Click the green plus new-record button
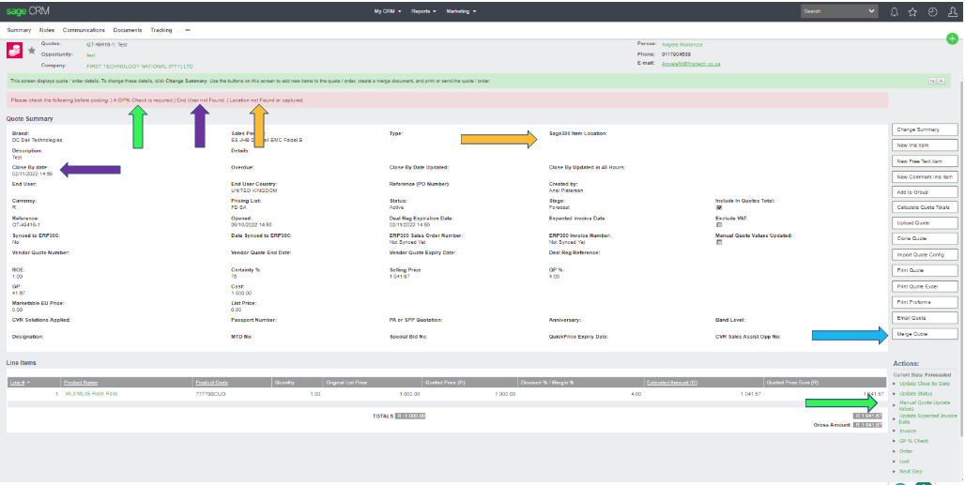Screen dimensions: 965x485 coord(953,38)
